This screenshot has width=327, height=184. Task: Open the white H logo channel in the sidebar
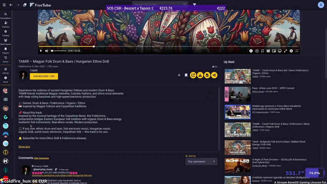pyautogui.click(x=6, y=161)
